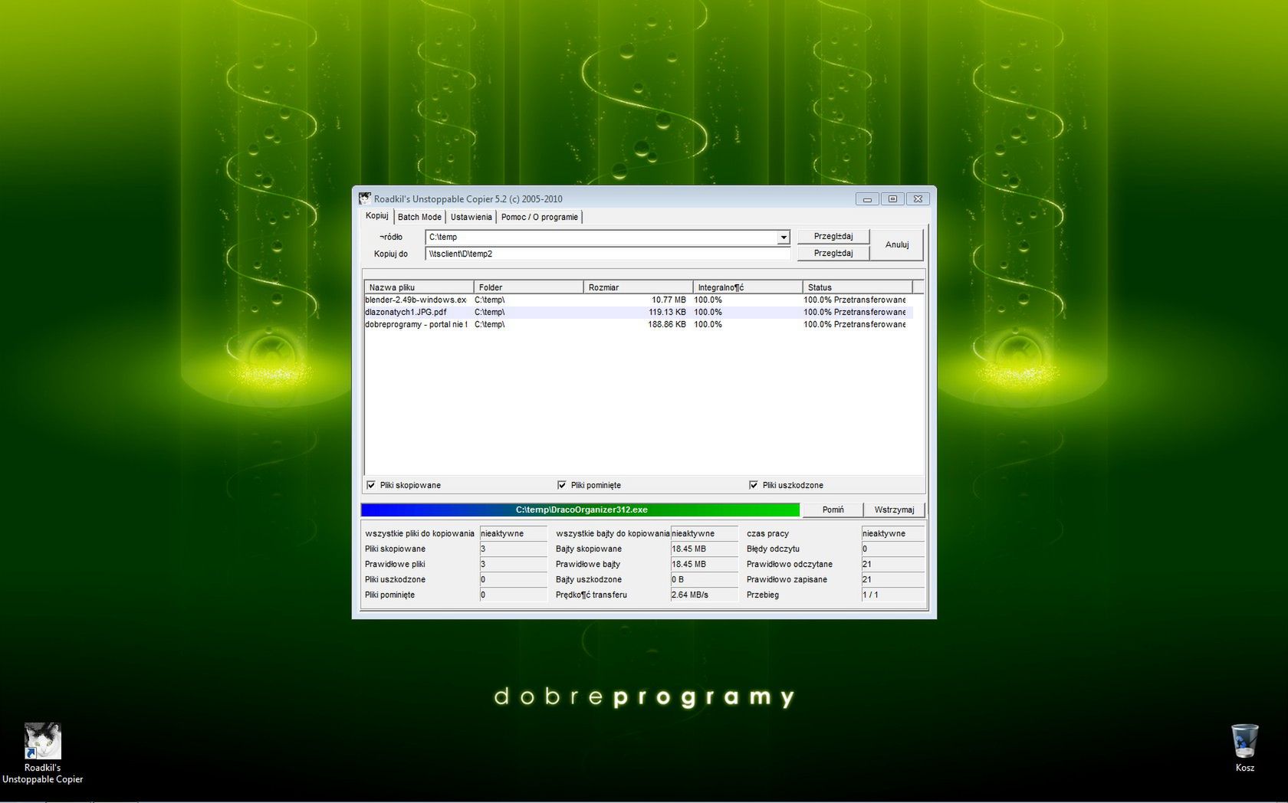Open Roadkil's Unstoppable Copier desktop shortcut
The height and width of the screenshot is (803, 1288).
42,752
